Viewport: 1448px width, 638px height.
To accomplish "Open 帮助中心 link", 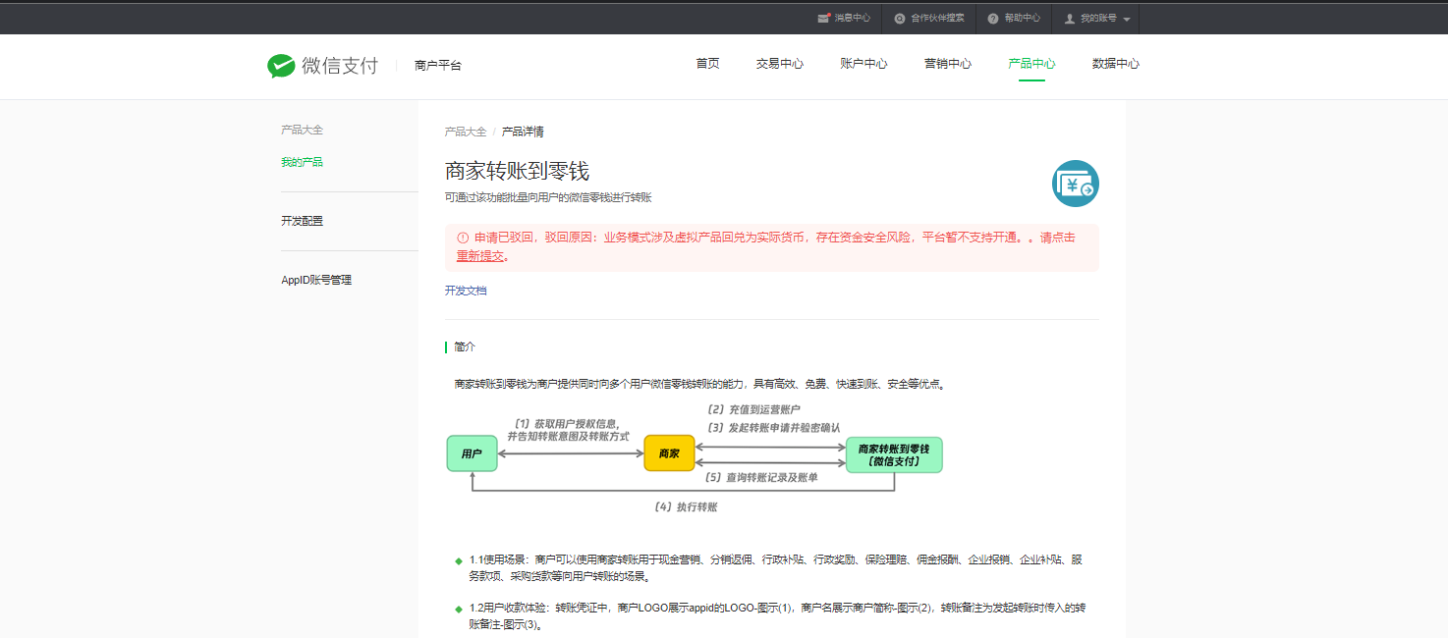I will pos(1023,19).
